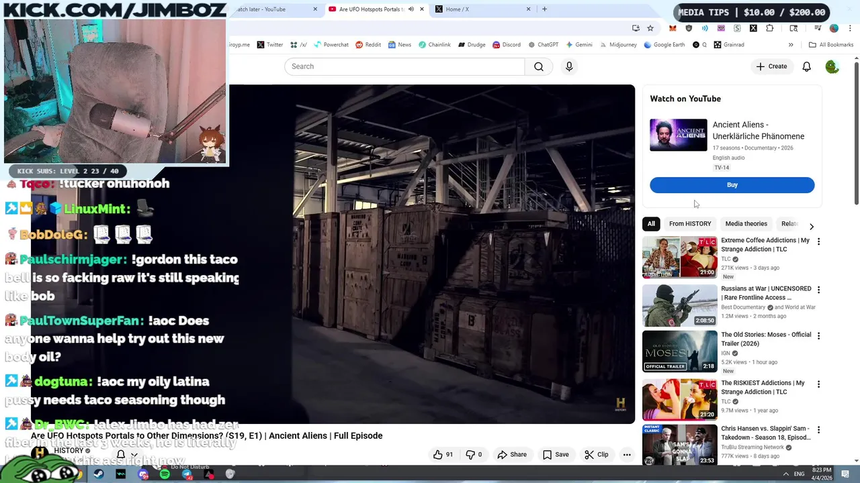Screen dimensions: 860x483
Task: Click HISTORY channel name
Action: pyautogui.click(x=69, y=451)
